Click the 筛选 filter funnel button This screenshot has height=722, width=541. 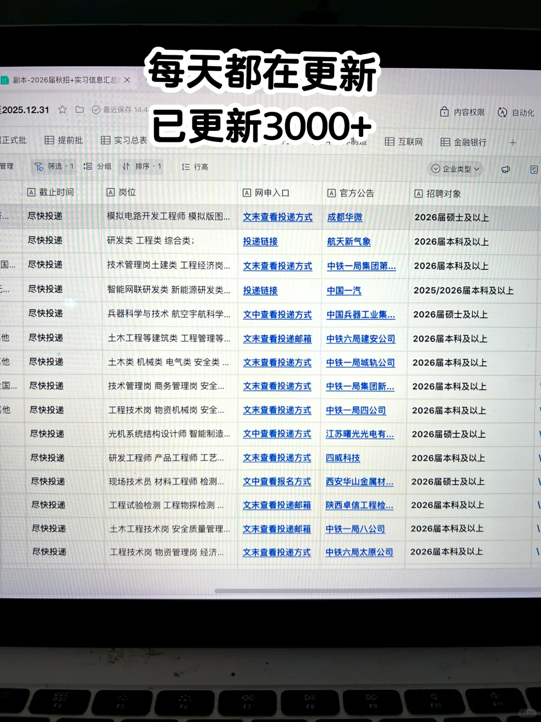pyautogui.click(x=54, y=166)
